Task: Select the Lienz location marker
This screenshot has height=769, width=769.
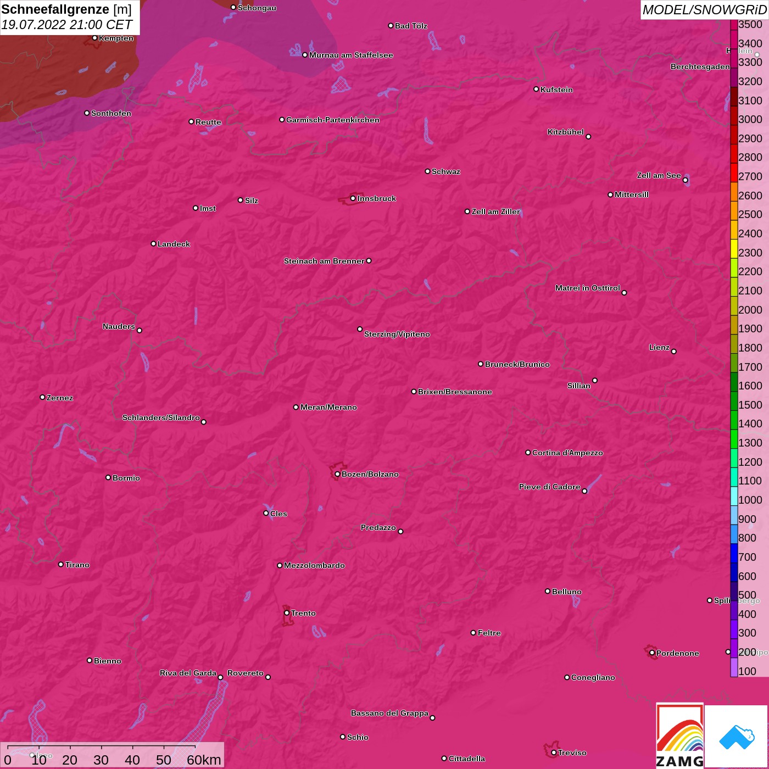Action: tap(674, 352)
